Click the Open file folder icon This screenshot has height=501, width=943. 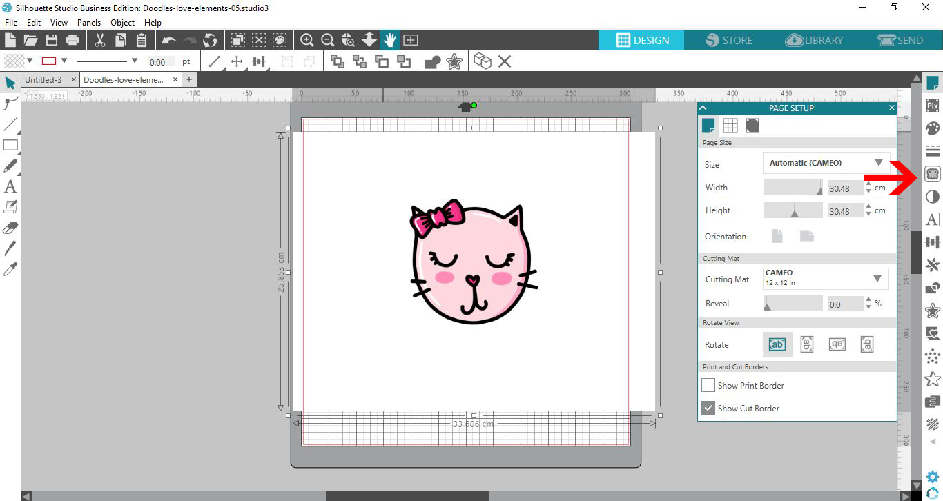pos(30,40)
